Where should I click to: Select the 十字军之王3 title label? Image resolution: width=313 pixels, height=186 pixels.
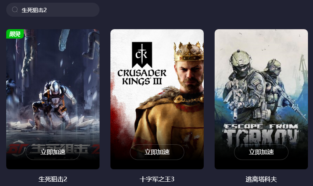[157, 179]
